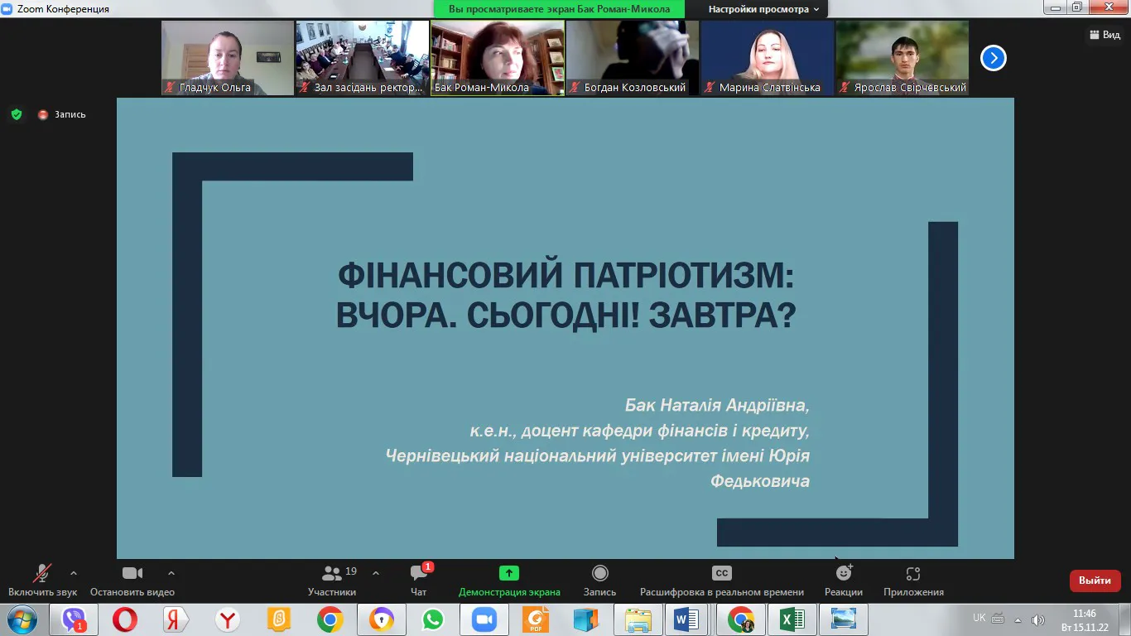
Task: Open the orange S app in taskbar
Action: click(x=279, y=619)
